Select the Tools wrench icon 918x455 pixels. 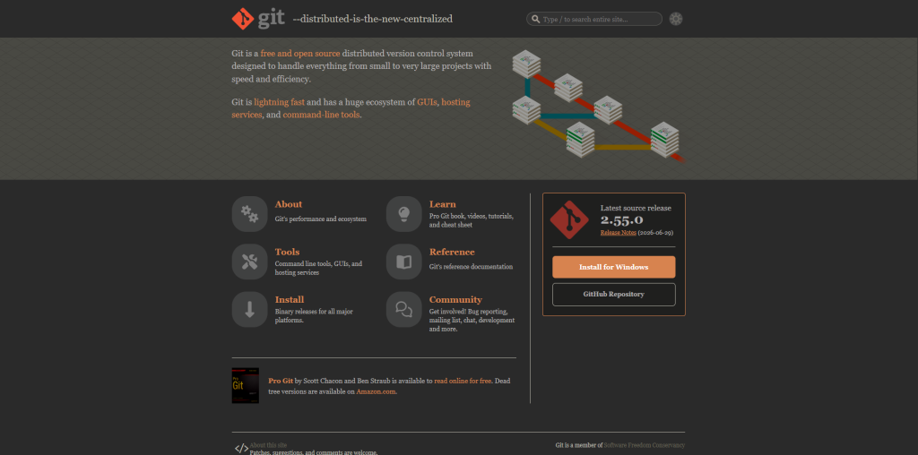(249, 262)
